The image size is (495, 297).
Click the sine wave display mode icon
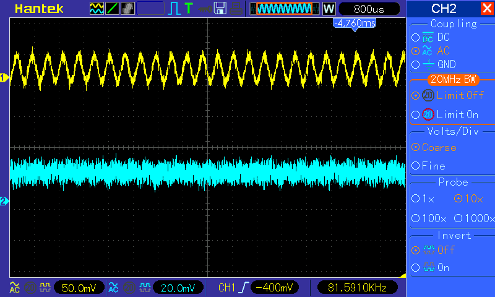coord(97,9)
